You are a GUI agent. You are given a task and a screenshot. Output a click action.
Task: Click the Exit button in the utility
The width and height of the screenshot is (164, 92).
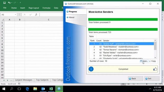coord(152,78)
